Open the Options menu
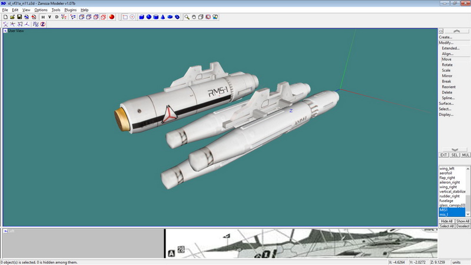This screenshot has width=471, height=265. pos(41,10)
